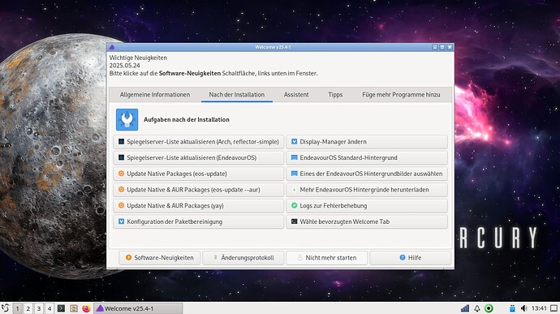Maximize the Welcome window

coord(442,47)
